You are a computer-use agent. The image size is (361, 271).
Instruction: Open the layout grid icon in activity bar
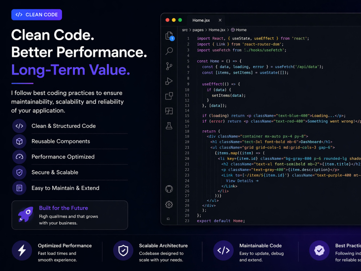point(169,111)
